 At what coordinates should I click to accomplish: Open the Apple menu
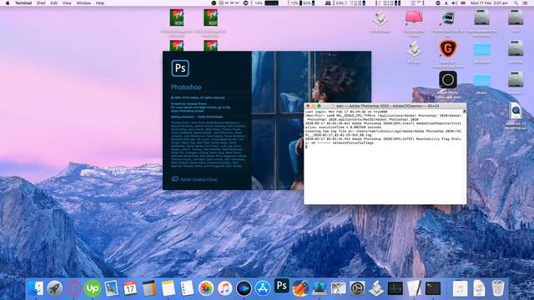click(x=8, y=3)
